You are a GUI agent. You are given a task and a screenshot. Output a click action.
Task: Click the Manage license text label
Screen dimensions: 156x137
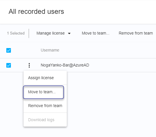point(50,33)
